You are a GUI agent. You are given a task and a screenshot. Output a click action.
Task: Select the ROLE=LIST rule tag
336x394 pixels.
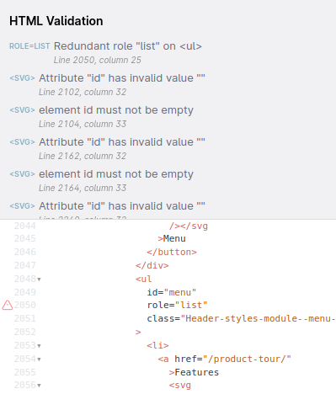[29, 46]
